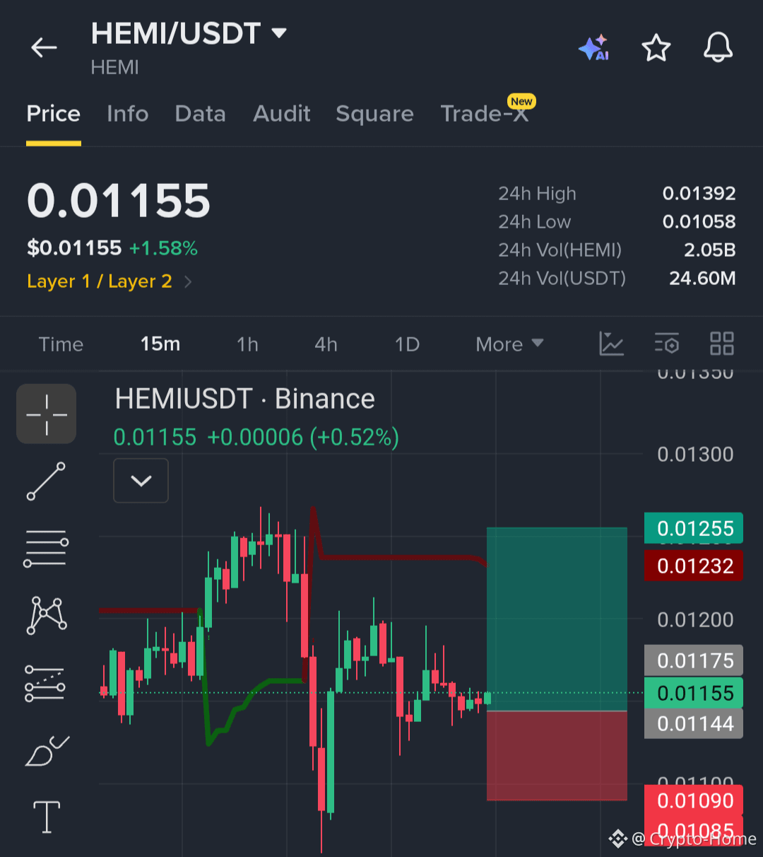Click the HEMIUSDT · Binance chart title
The width and height of the screenshot is (763, 857).
pyautogui.click(x=245, y=399)
